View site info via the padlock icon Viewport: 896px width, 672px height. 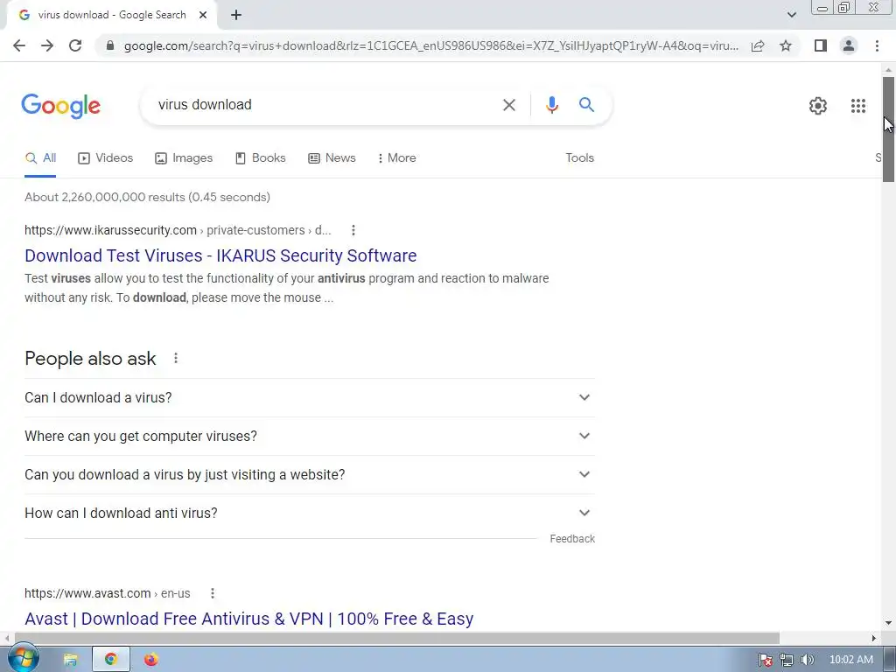(110, 45)
